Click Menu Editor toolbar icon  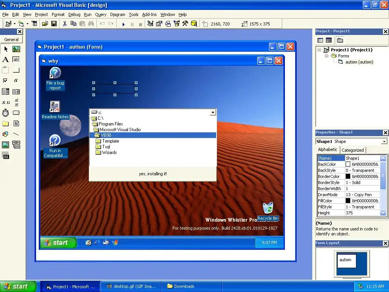click(x=34, y=24)
